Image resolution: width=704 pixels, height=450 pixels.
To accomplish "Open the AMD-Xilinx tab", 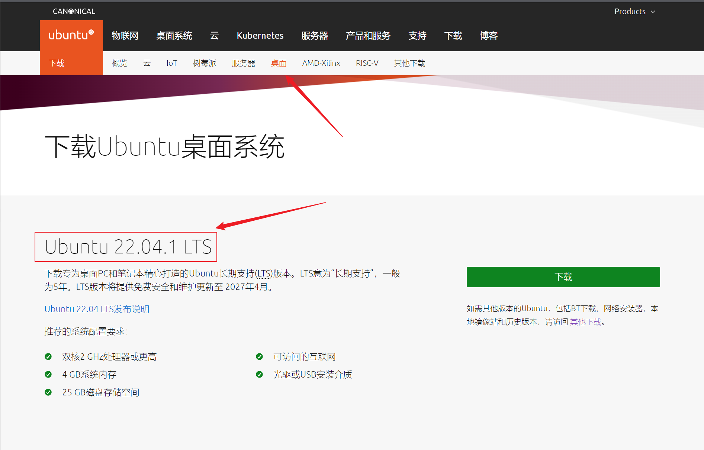I will [x=321, y=63].
